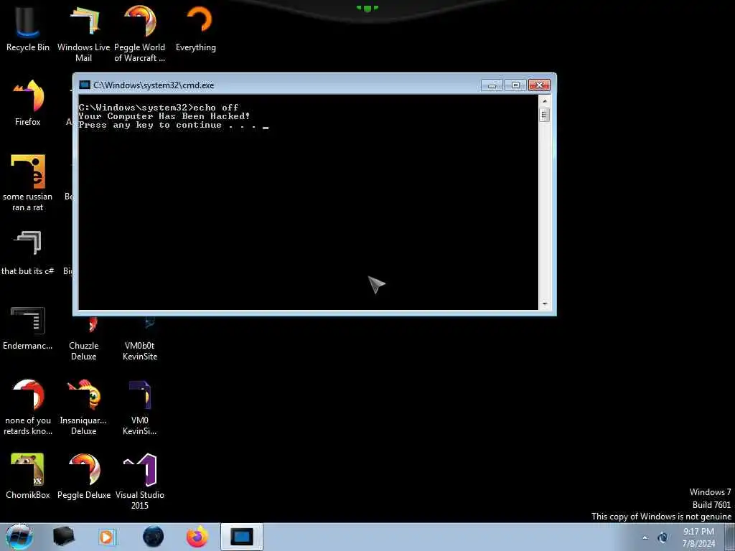
Task: Select the Firefox desktop shortcut
Action: (28, 103)
